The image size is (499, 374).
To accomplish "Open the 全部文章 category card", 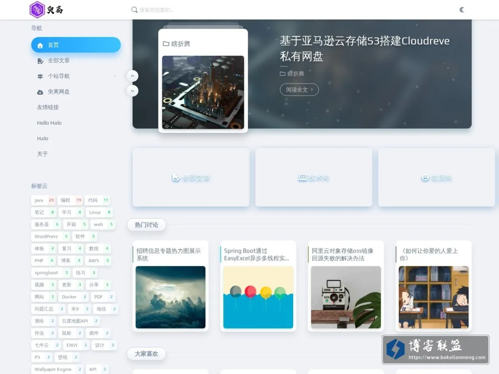I will point(191,177).
